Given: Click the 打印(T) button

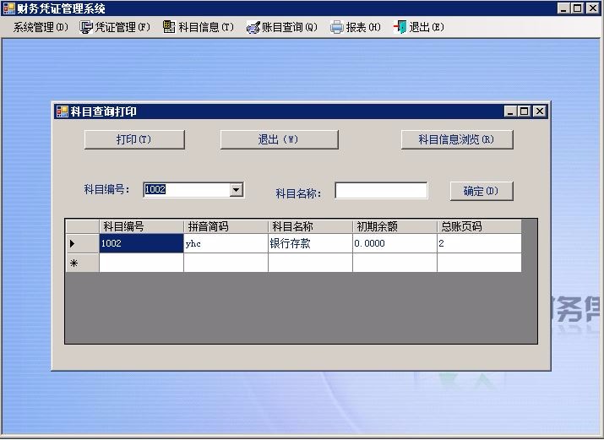Looking at the screenshot, I should (x=134, y=139).
